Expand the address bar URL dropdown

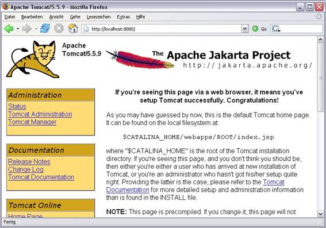click(x=245, y=29)
